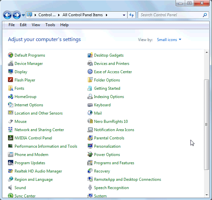
Task: Click the HomeGroup icon
Action: tap(11, 96)
